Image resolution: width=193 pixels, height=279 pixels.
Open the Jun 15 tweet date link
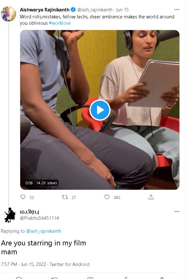coord(122,10)
